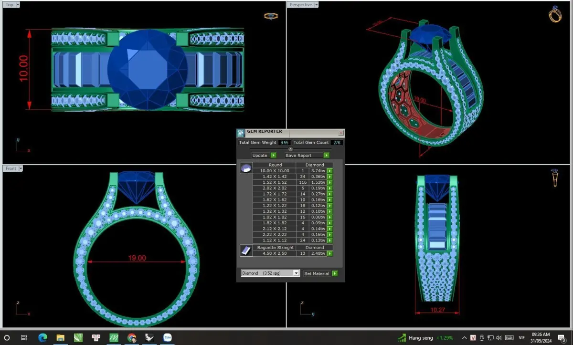Click the green arrow for 2.22 X 2.22 row
Screen dimensions: 573x345
click(x=330, y=235)
